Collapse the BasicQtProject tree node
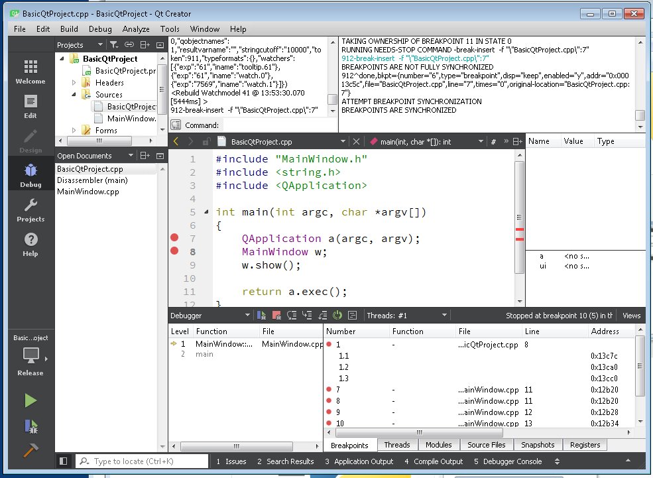Screen dimensions: 653x478 tap(62, 59)
